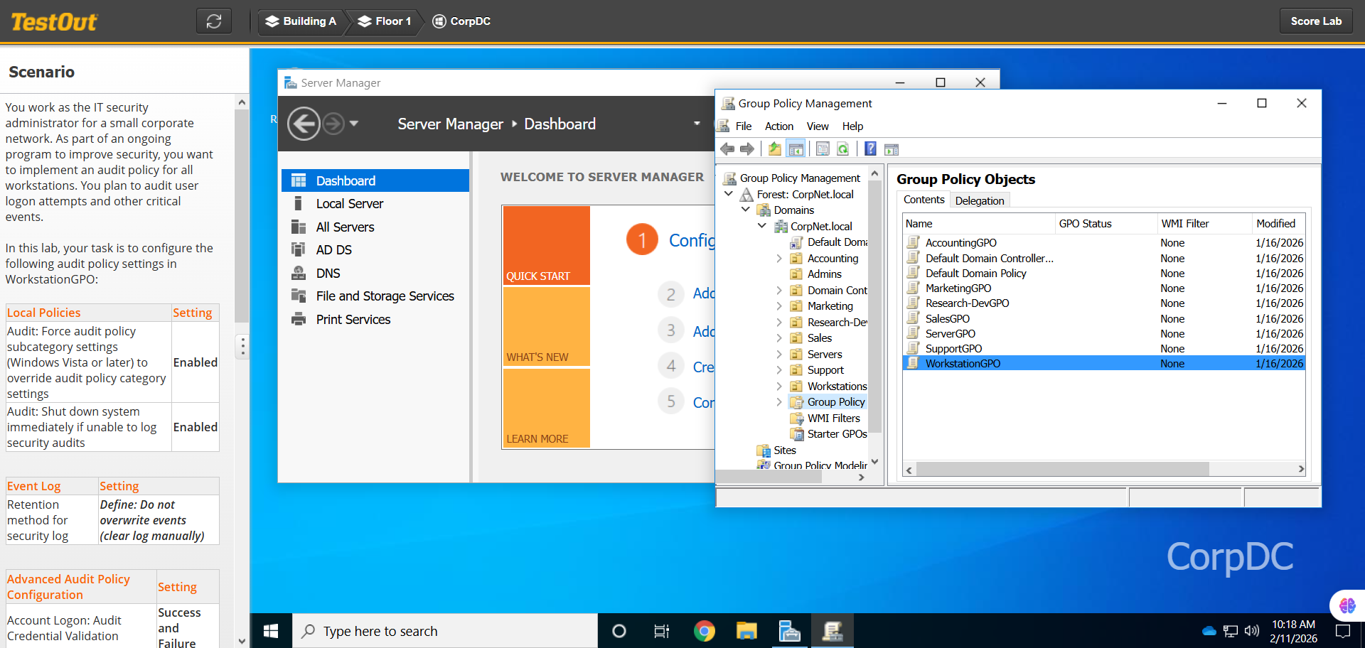1365x648 pixels.
Task: Open Help via blue question mark icon
Action: [870, 149]
